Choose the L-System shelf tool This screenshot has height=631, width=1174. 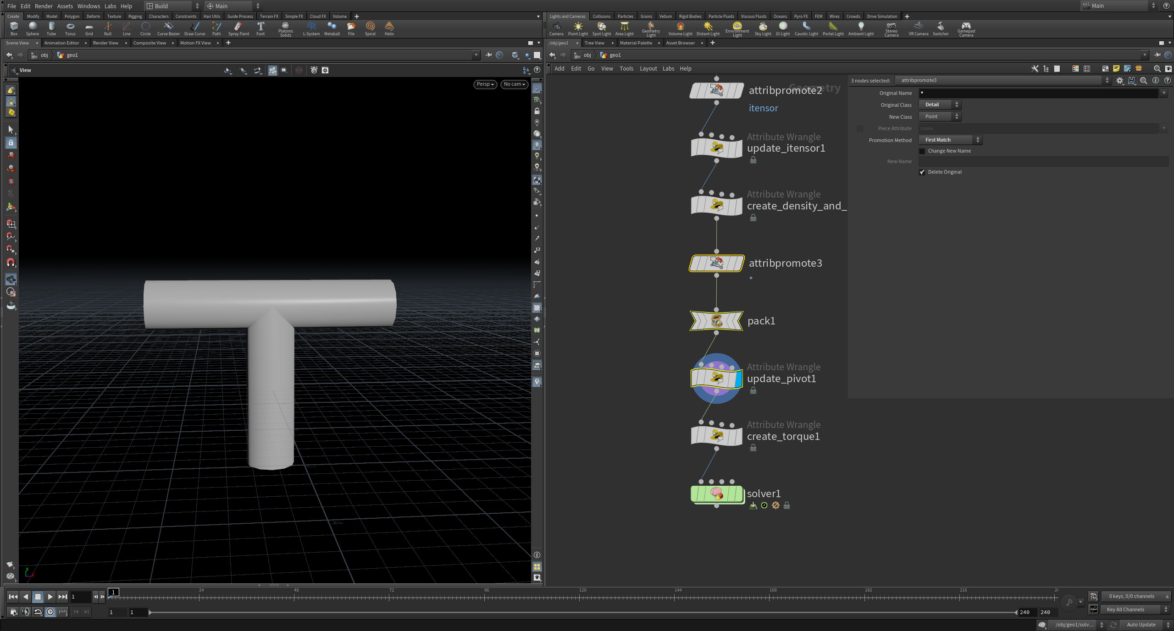pos(311,28)
